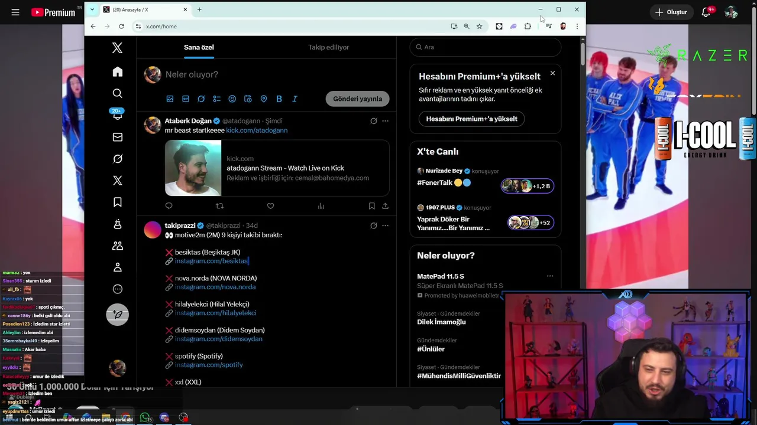Screen dimensions: 757x425
Task: Open Communities people icon in sidebar
Action: click(x=118, y=246)
